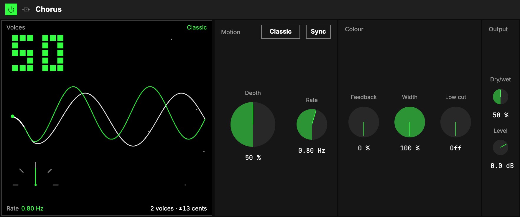The width and height of the screenshot is (520, 217).
Task: Click the Width knob label
Action: pyautogui.click(x=410, y=97)
